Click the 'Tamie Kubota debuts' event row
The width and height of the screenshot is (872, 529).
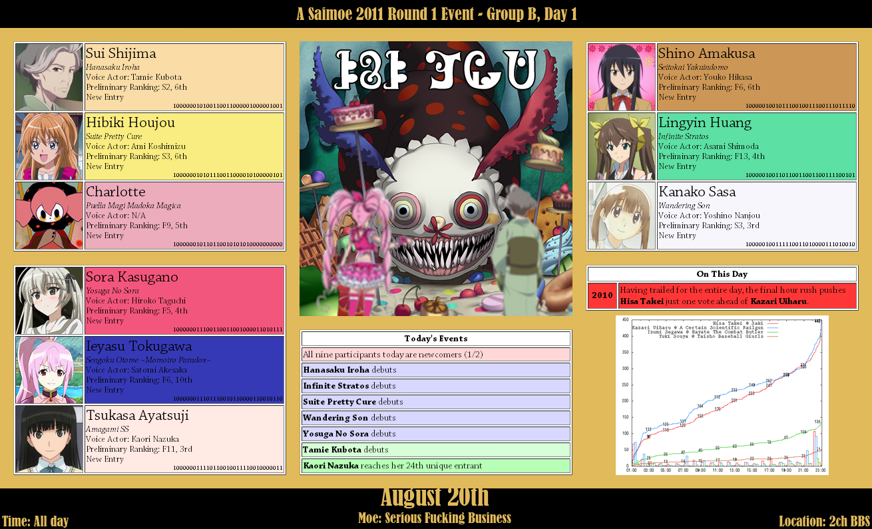[x=436, y=450]
